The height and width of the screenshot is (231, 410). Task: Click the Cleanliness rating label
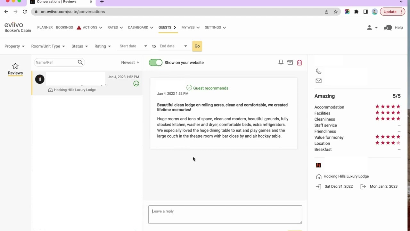(x=324, y=119)
